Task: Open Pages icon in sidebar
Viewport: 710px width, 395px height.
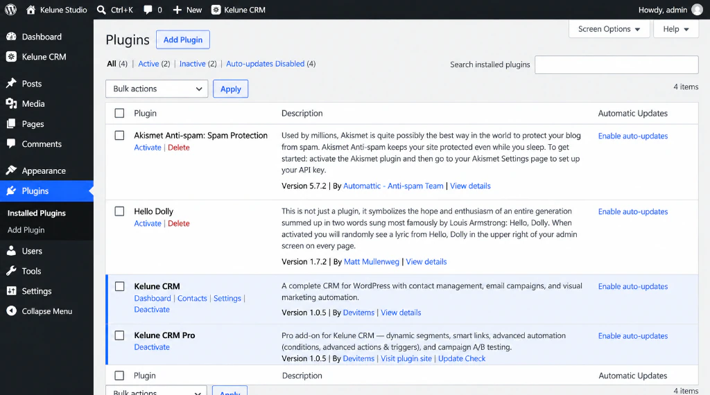Action: (x=11, y=123)
